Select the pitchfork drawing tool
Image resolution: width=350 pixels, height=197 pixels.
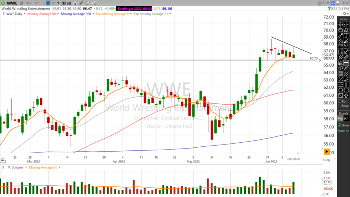click(341, 57)
